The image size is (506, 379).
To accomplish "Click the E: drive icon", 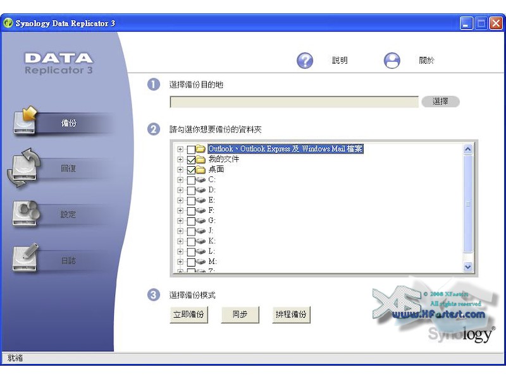I will 201,200.
